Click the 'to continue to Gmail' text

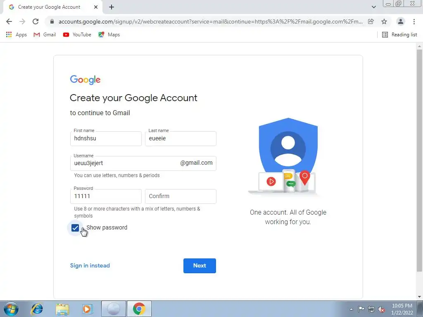tap(100, 113)
